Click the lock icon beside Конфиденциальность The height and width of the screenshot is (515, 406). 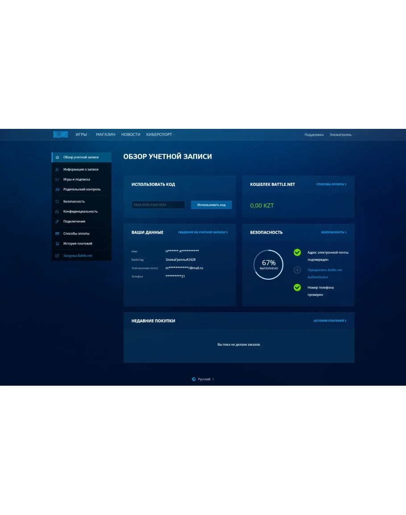point(57,211)
